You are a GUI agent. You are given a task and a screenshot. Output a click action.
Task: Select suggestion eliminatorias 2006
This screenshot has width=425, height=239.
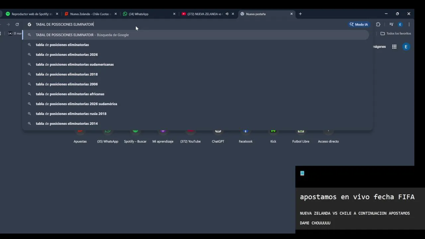[x=196, y=84]
